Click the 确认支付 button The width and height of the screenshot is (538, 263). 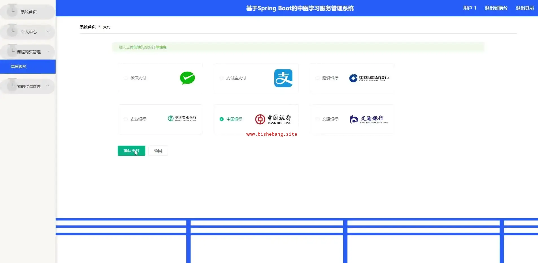point(132,151)
